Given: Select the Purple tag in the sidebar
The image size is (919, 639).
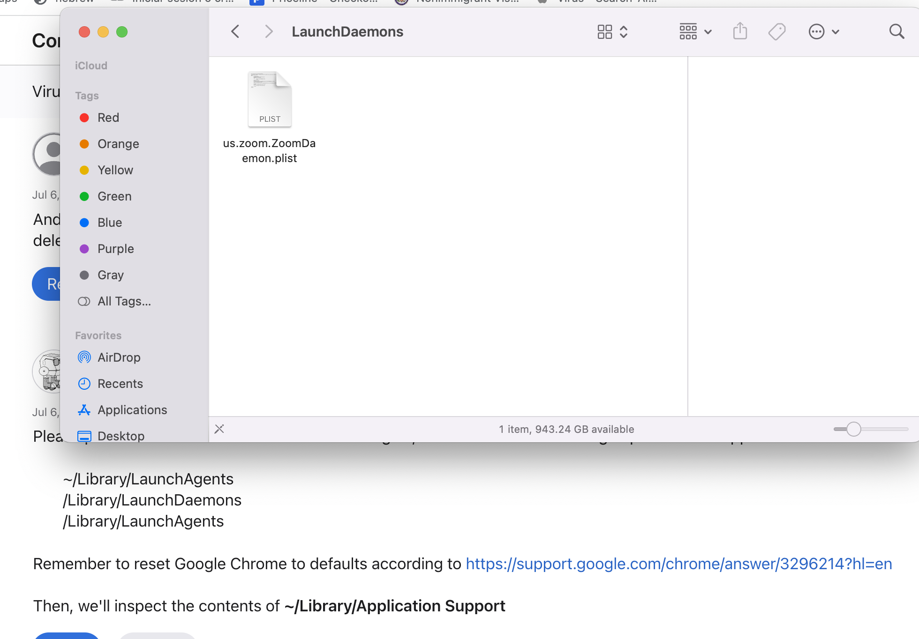Looking at the screenshot, I should [x=115, y=249].
